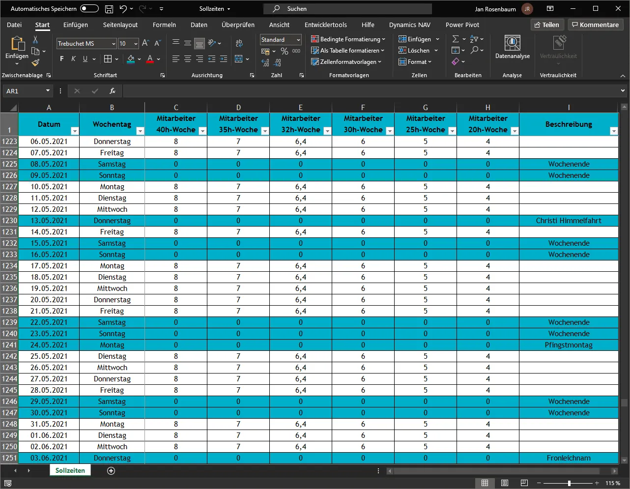630x489 pixels.
Task: Open the Beschreibung column filter dropdown
Action: (x=614, y=131)
